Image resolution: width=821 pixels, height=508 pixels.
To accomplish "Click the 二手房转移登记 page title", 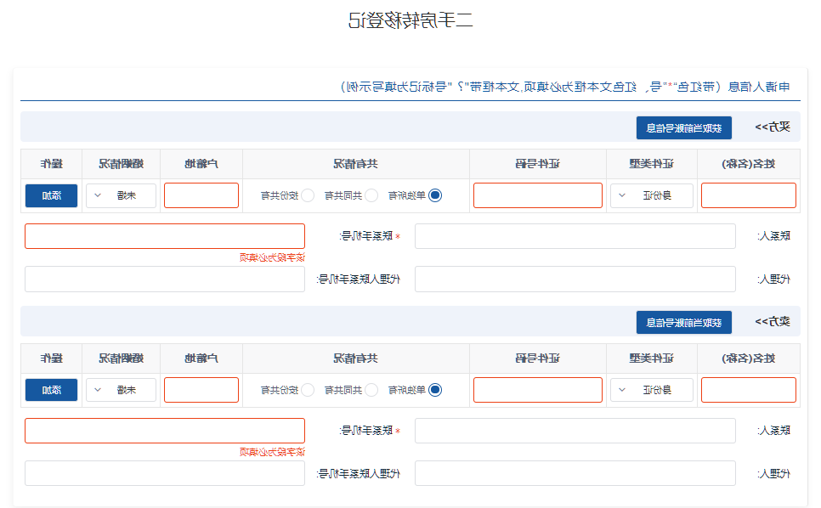I will pos(410,20).
